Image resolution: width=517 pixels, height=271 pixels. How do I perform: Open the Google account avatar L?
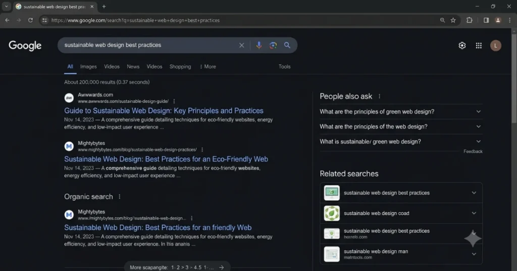pyautogui.click(x=496, y=46)
